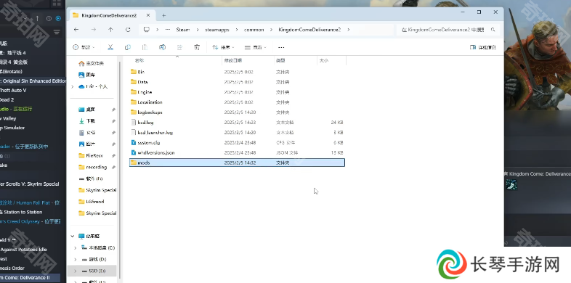Open the See more (three dots) menu

pyautogui.click(x=281, y=47)
